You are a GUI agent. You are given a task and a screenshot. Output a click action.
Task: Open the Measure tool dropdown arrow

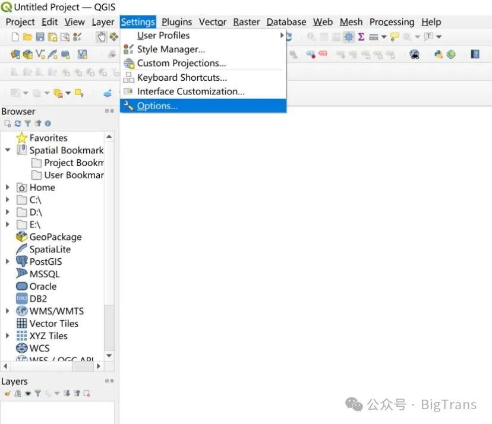point(384,37)
